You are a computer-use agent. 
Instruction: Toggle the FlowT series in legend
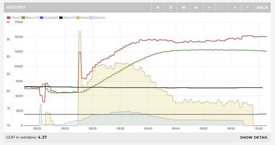click(x=14, y=17)
